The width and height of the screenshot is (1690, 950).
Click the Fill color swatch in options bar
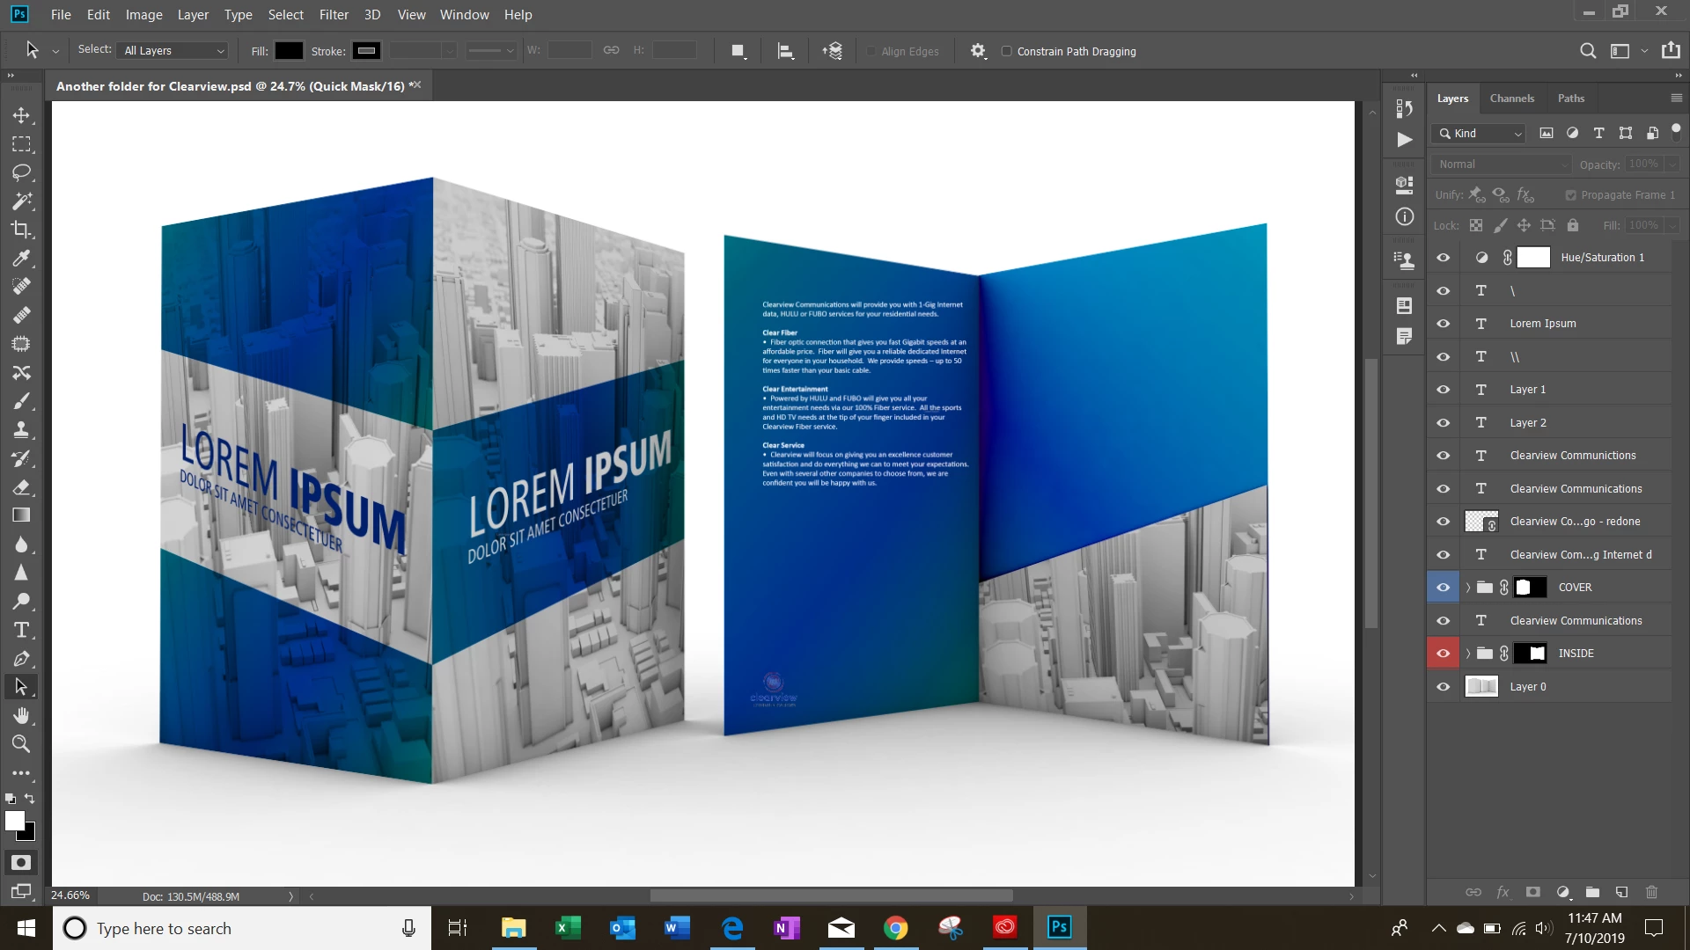click(x=289, y=51)
